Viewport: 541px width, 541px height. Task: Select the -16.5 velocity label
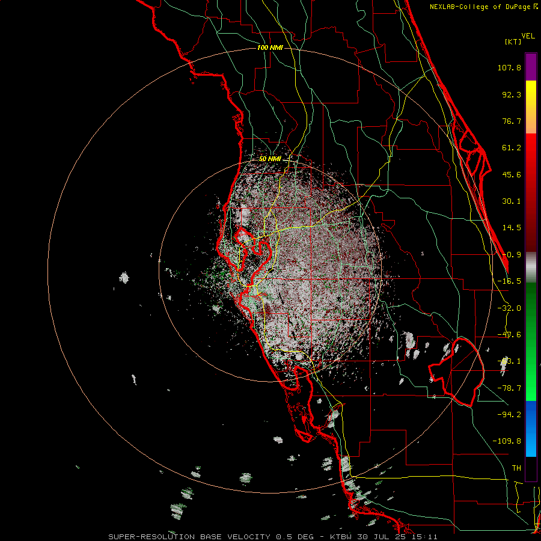[x=509, y=281]
